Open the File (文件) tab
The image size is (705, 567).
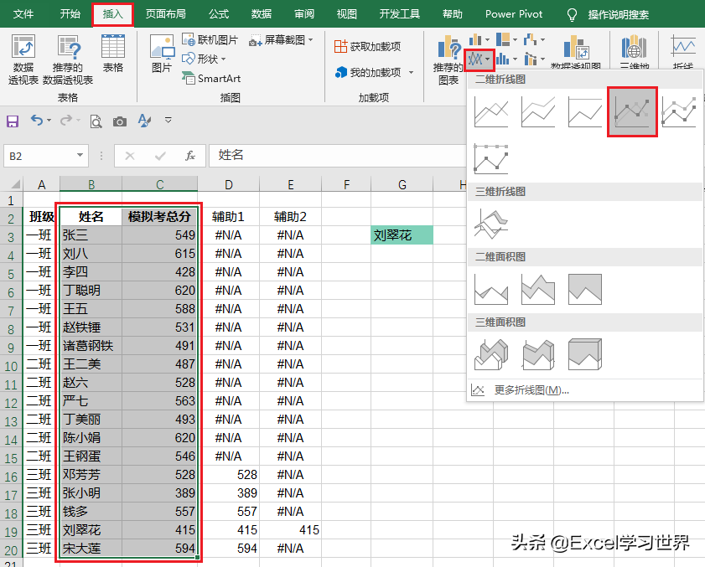point(23,14)
